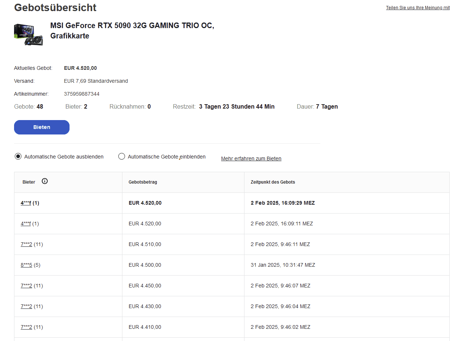456x341 pixels.
Task: Click the Zeitpunkt des Gebots column header
Action: (273, 182)
